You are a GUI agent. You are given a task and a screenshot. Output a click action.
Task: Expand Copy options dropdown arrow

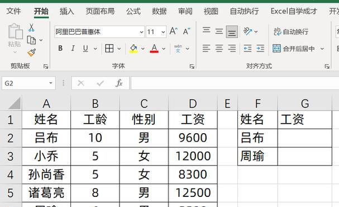point(41,40)
